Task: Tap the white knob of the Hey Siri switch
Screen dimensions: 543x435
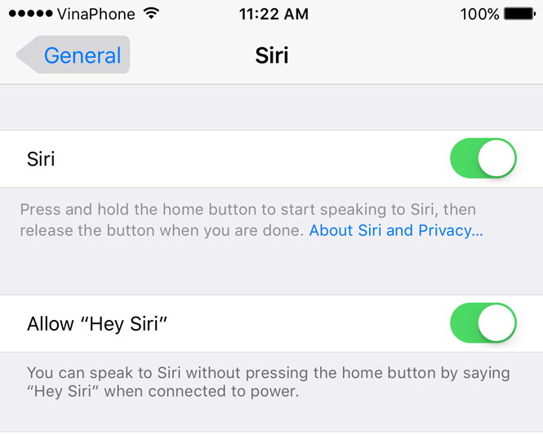Action: [x=496, y=323]
